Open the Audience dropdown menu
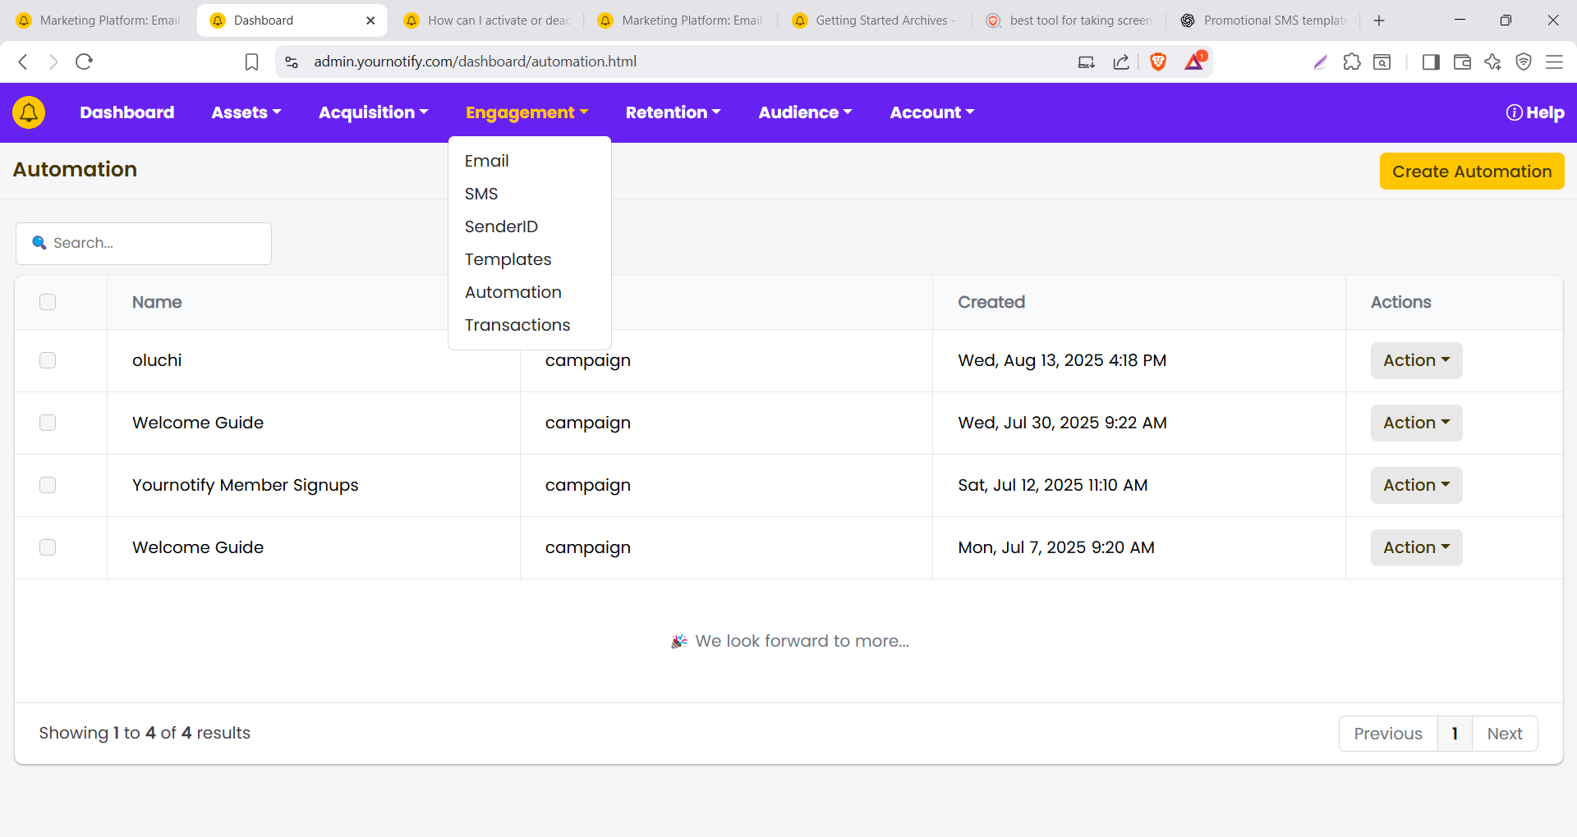 (805, 112)
